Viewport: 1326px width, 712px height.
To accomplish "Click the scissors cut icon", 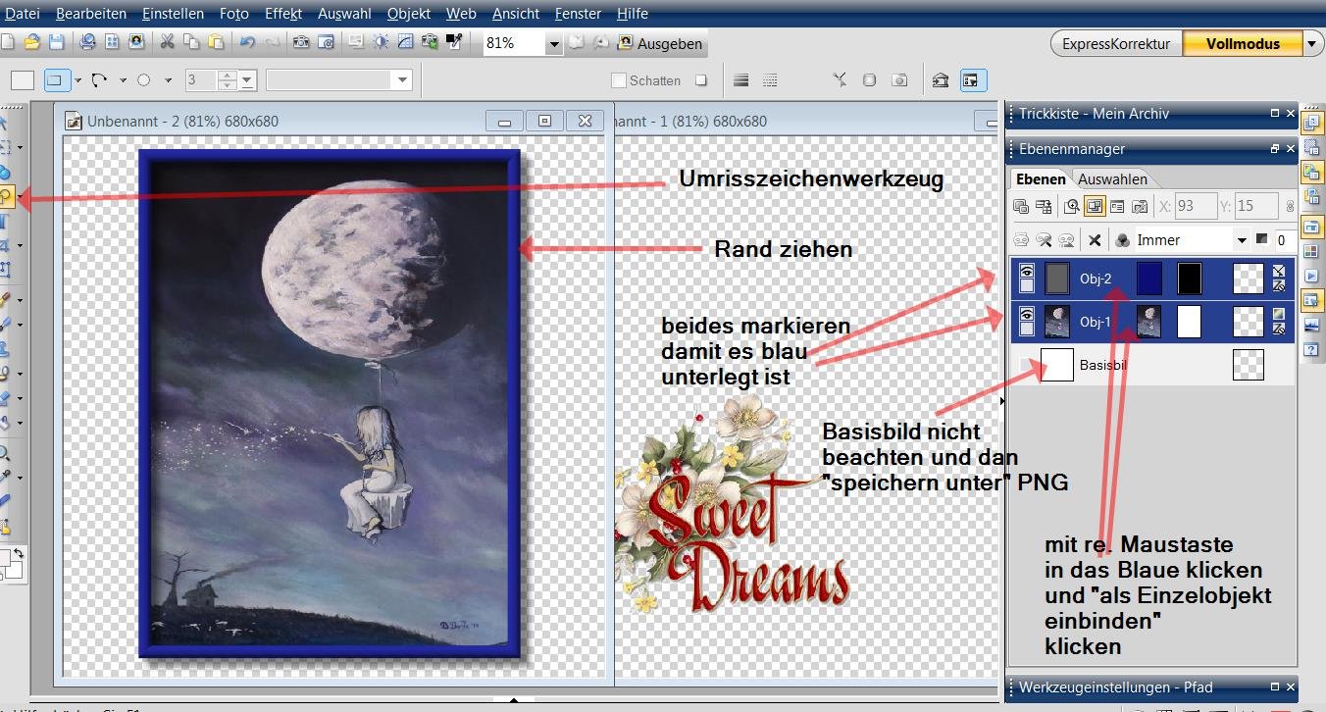I will click(166, 43).
